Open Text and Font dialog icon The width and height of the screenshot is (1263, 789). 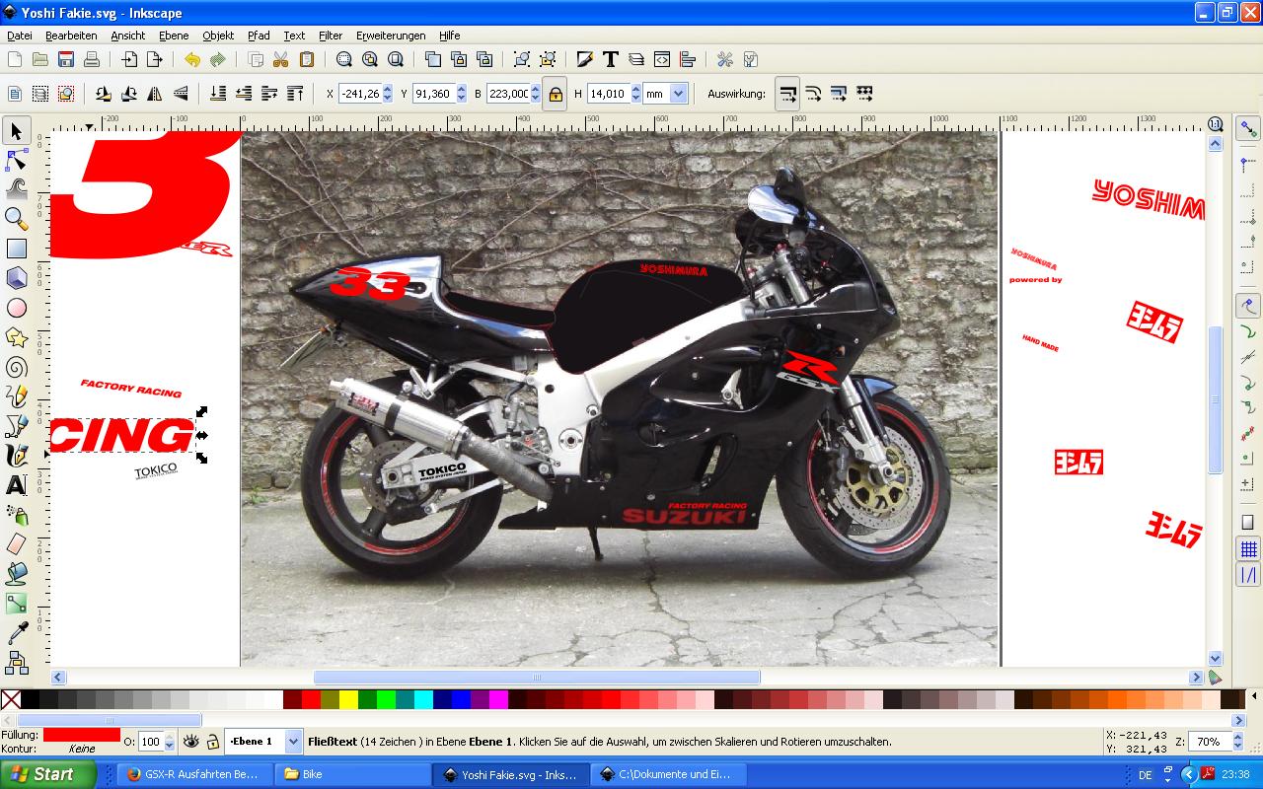click(611, 59)
